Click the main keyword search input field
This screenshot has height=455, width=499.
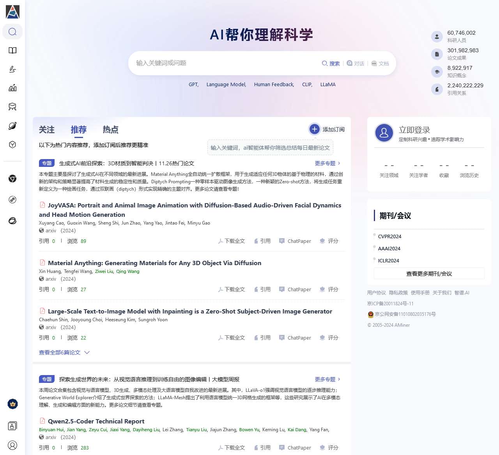tap(226, 63)
